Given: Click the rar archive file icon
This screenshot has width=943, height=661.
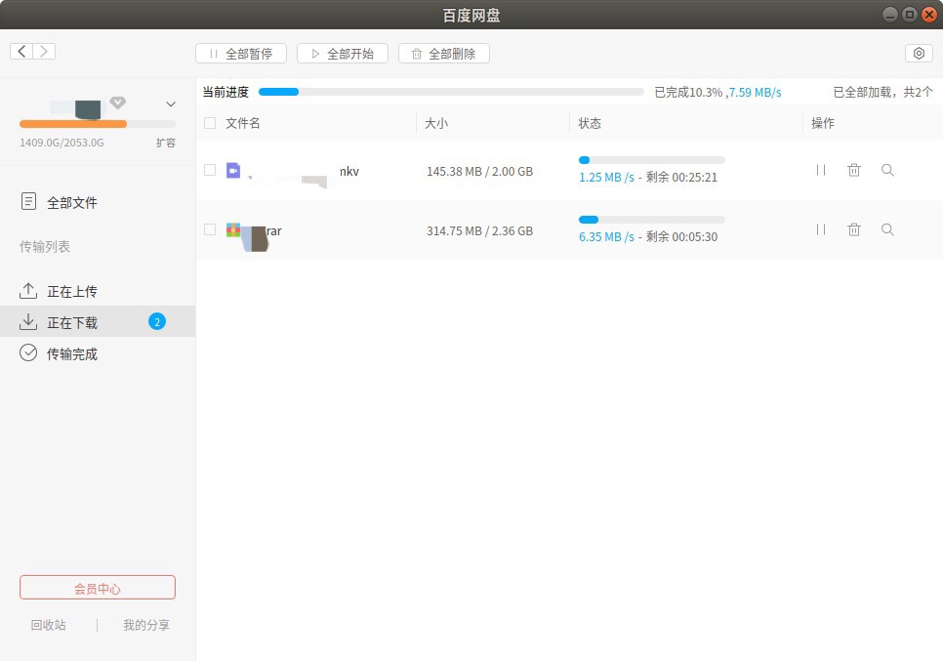Looking at the screenshot, I should pos(233,229).
